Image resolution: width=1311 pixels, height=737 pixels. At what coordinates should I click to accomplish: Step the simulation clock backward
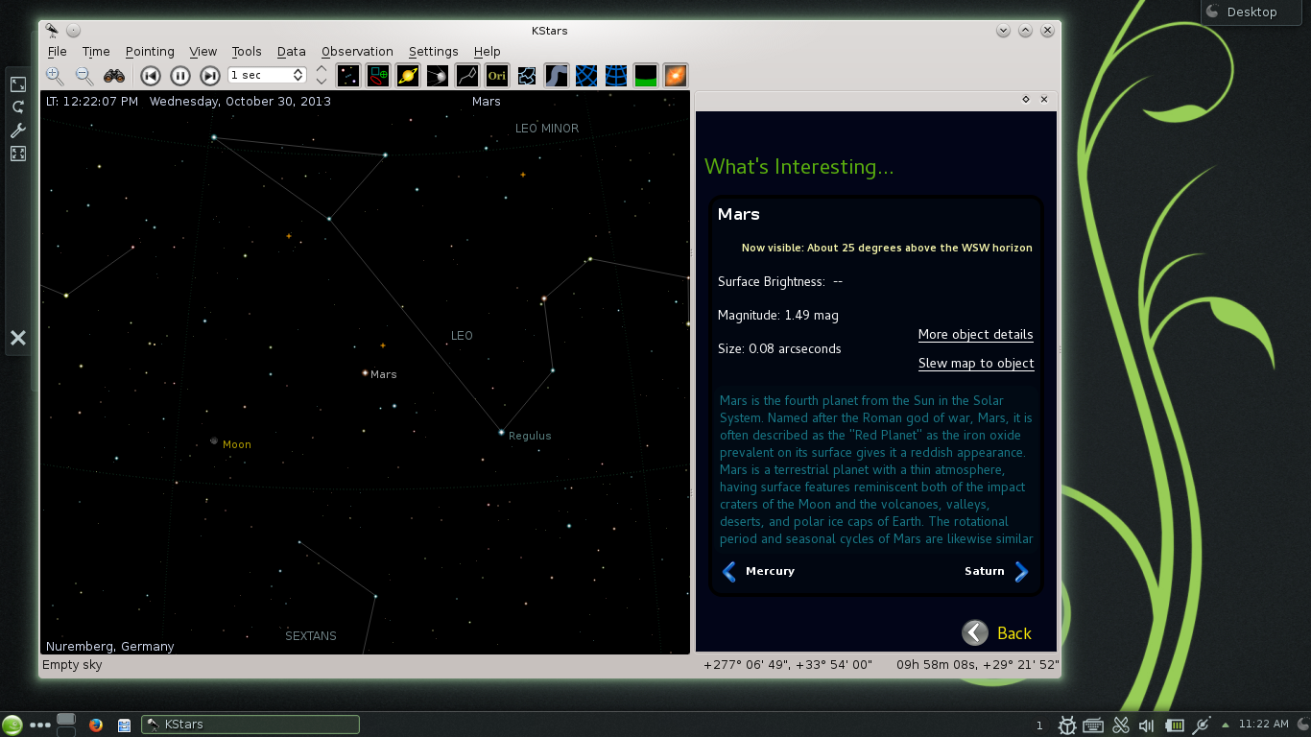150,76
